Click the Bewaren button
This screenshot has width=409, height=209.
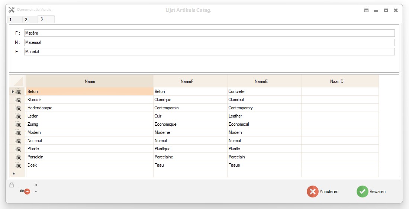[371, 192]
